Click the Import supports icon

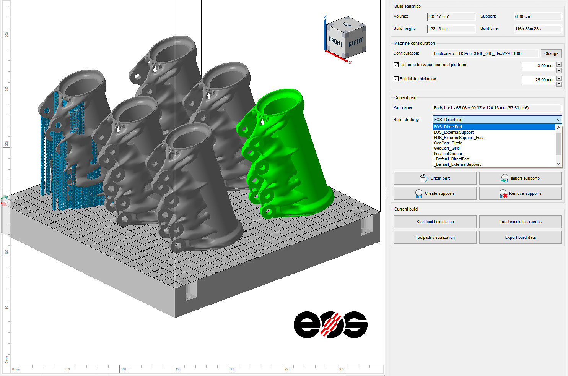(x=505, y=178)
